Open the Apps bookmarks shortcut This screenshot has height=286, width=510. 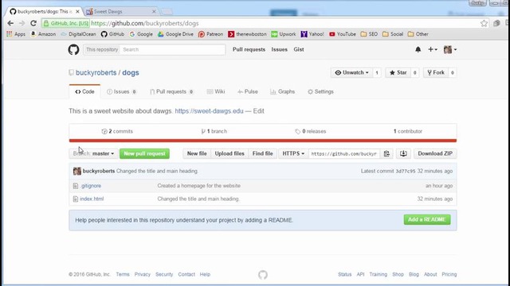point(16,34)
